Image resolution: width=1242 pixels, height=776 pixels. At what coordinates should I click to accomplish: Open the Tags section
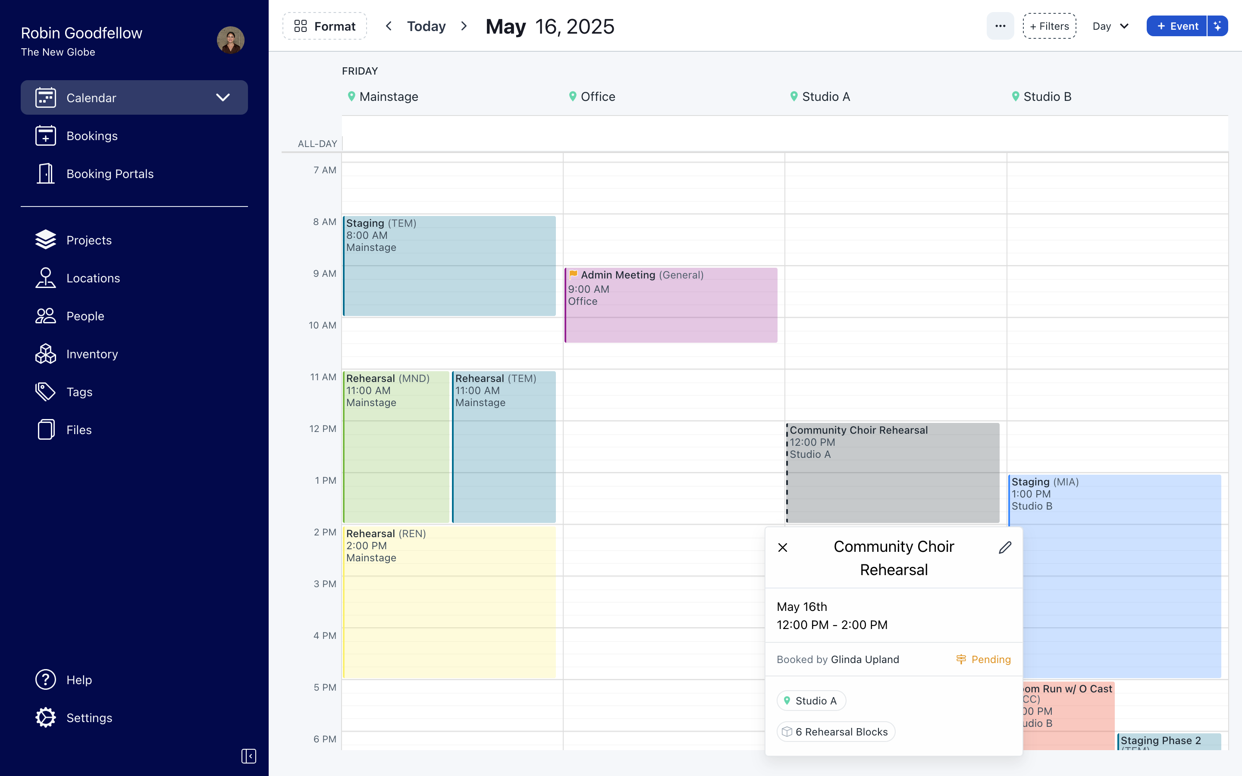pyautogui.click(x=79, y=392)
